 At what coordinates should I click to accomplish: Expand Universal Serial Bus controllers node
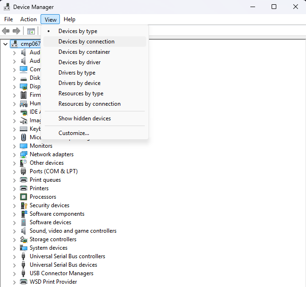pos(14,257)
